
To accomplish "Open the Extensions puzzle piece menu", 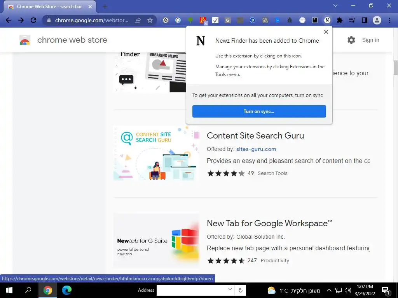I will 340,20.
